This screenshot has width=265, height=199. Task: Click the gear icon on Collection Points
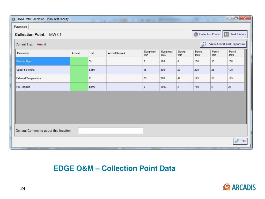(x=196, y=34)
